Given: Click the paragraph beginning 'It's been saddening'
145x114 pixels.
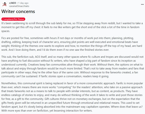Looking at the screenshot, I should tap(72, 27).
